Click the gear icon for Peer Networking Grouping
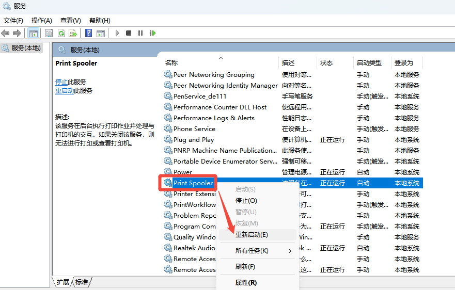The height and width of the screenshot is (290, 455). pos(168,74)
